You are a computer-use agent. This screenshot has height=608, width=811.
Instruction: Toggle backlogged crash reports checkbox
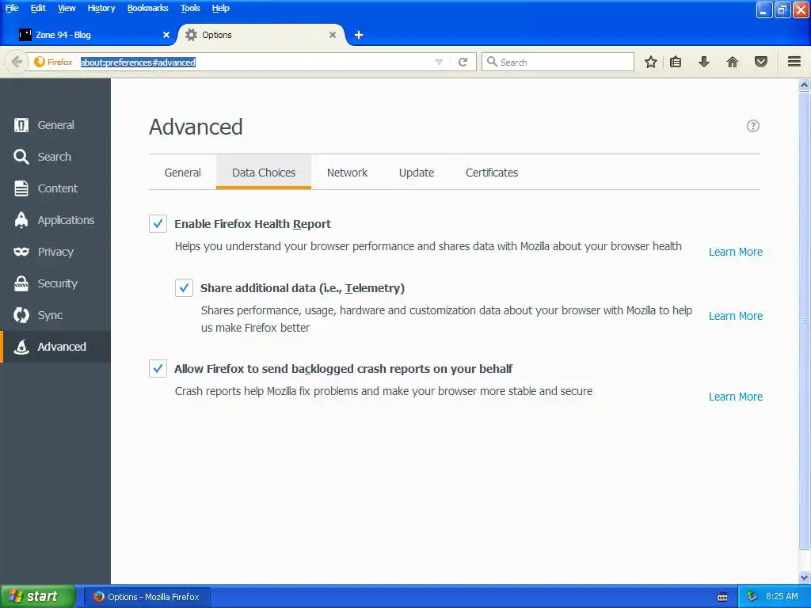coord(158,368)
